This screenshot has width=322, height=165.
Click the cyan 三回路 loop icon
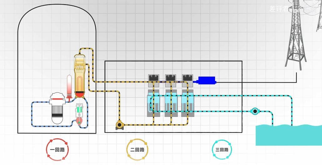[x=222, y=149]
